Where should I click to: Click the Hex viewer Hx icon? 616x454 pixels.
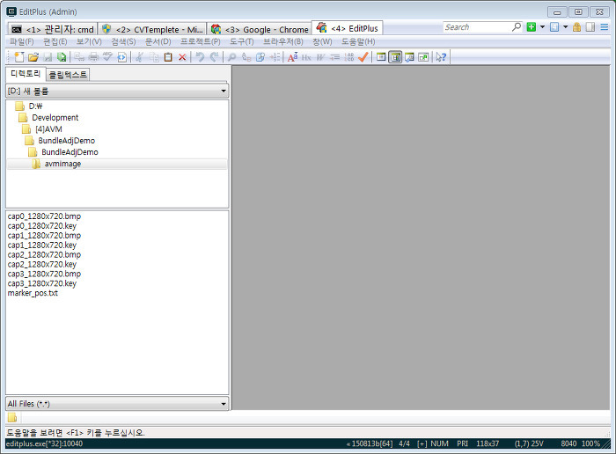click(306, 57)
